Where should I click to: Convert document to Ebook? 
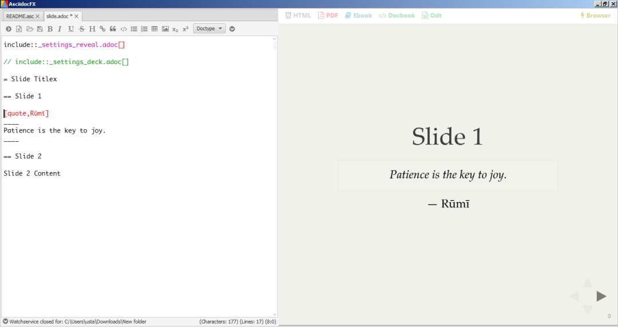pos(358,15)
